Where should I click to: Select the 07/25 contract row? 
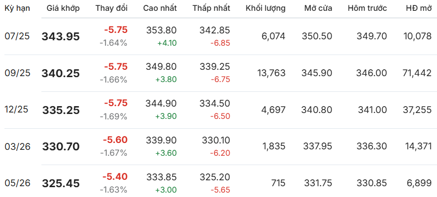[219, 36]
